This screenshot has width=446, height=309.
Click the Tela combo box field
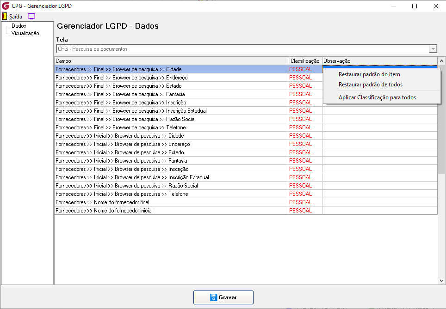[246, 49]
